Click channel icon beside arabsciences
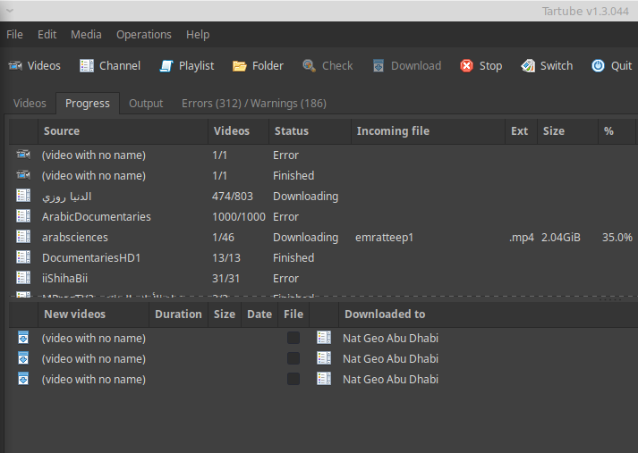Screen dimensions: 638x453 tap(23, 237)
